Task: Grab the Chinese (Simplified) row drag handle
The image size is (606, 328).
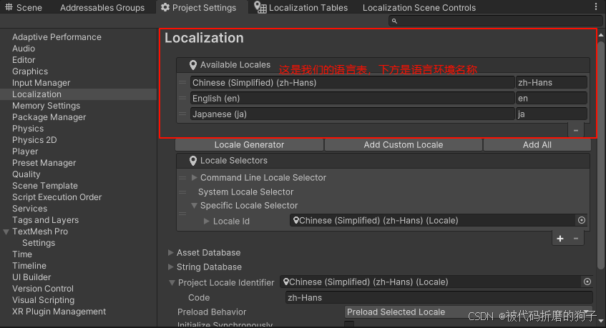Action: pos(182,83)
